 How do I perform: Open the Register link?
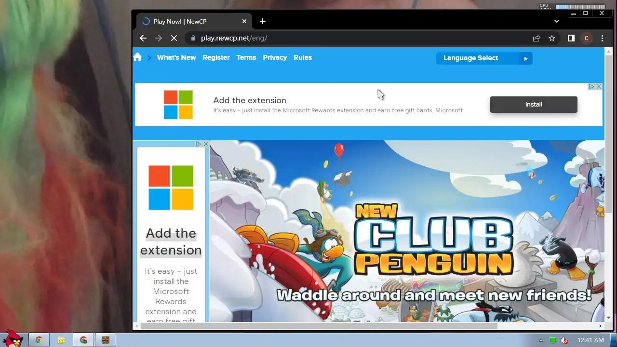(x=216, y=57)
